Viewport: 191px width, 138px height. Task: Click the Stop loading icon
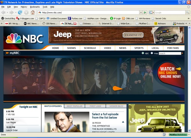click(26, 12)
